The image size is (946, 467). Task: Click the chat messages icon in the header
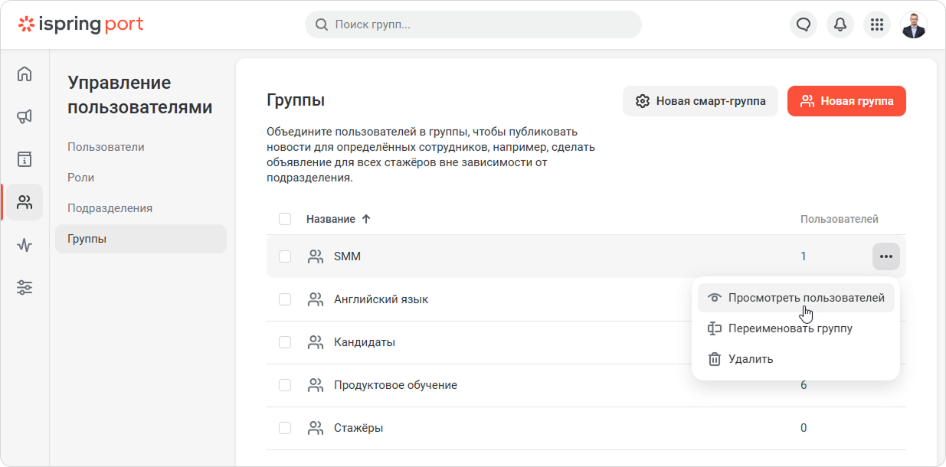coord(804,24)
